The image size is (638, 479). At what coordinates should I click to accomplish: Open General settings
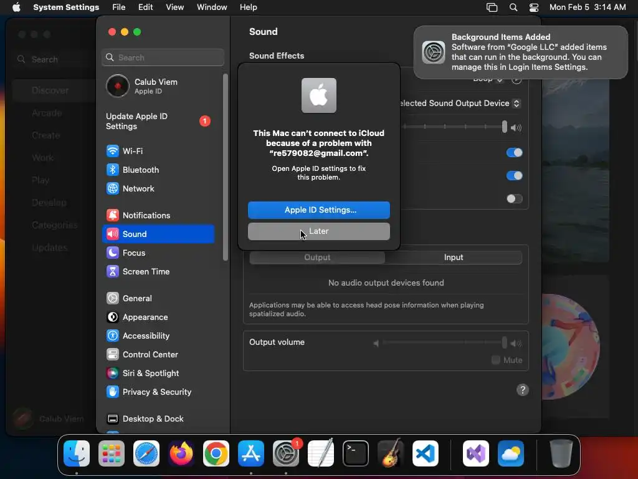pos(158,299)
